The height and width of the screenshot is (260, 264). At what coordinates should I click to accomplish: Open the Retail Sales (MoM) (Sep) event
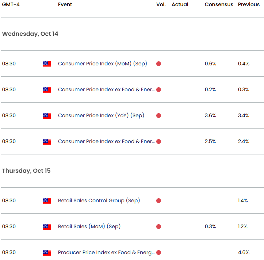pos(89,226)
